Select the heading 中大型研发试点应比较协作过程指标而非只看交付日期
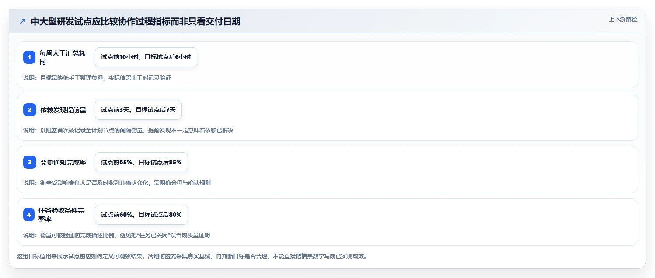This screenshot has height=278, width=655. pos(136,21)
